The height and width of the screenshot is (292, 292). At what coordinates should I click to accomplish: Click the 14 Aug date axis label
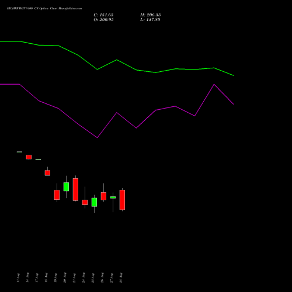tap(27, 277)
